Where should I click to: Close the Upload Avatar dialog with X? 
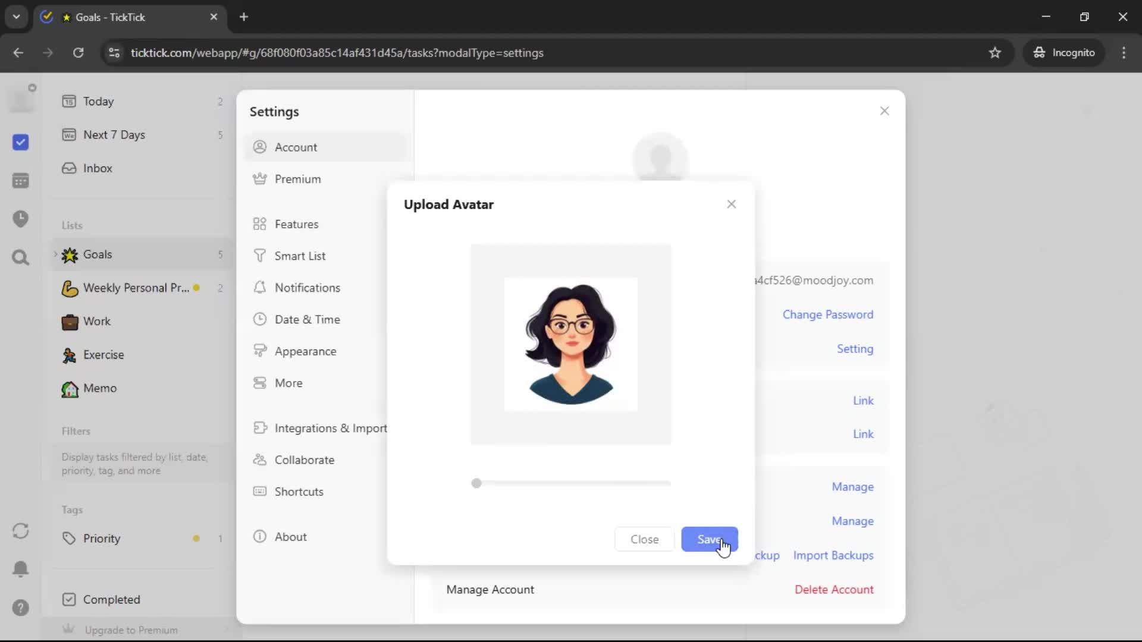731,204
